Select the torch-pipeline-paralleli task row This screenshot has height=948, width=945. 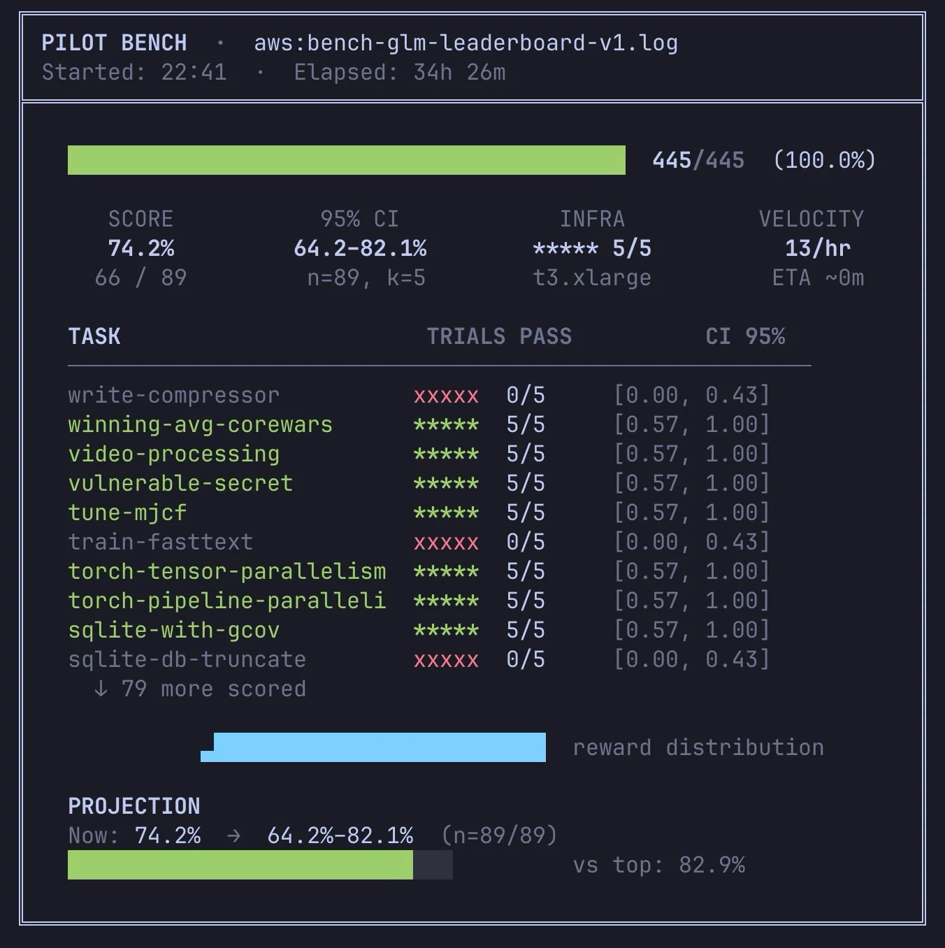point(419,601)
